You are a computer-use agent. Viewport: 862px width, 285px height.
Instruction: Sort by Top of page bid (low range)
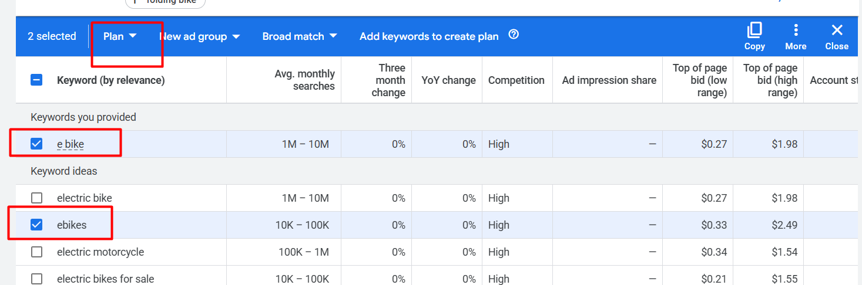tap(699, 80)
